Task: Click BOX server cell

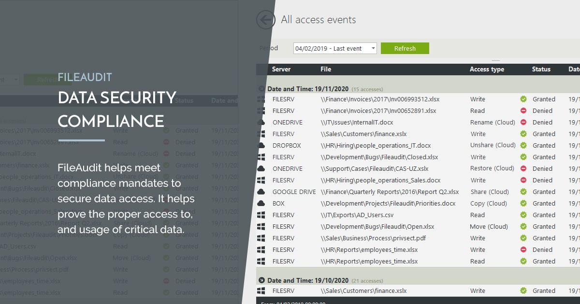Action: [278, 204]
